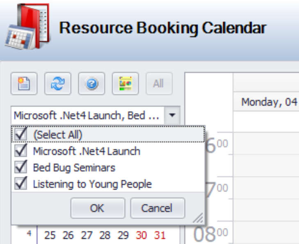
Task: Select date 25 in mini calendar
Action: coord(50,235)
